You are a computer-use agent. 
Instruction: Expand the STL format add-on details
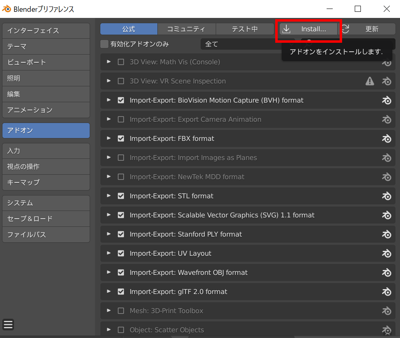109,195
